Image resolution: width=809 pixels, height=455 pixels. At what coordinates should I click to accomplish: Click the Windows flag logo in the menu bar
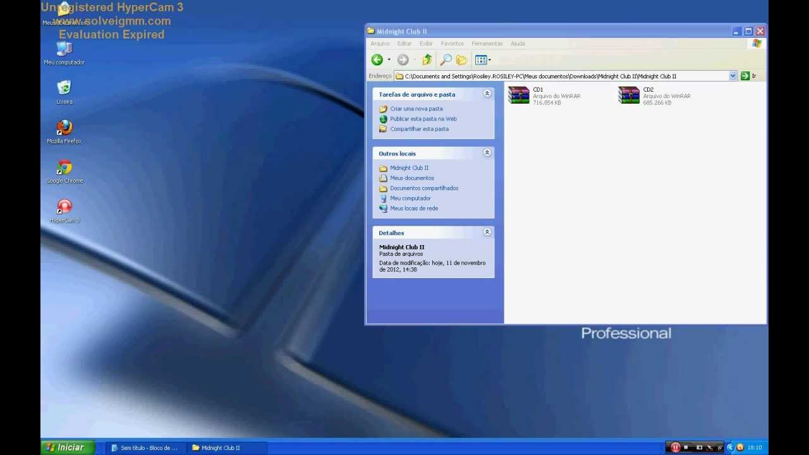pyautogui.click(x=757, y=44)
